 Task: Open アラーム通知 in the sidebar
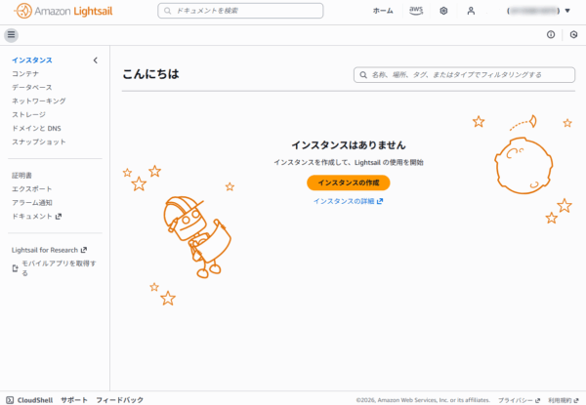point(32,202)
